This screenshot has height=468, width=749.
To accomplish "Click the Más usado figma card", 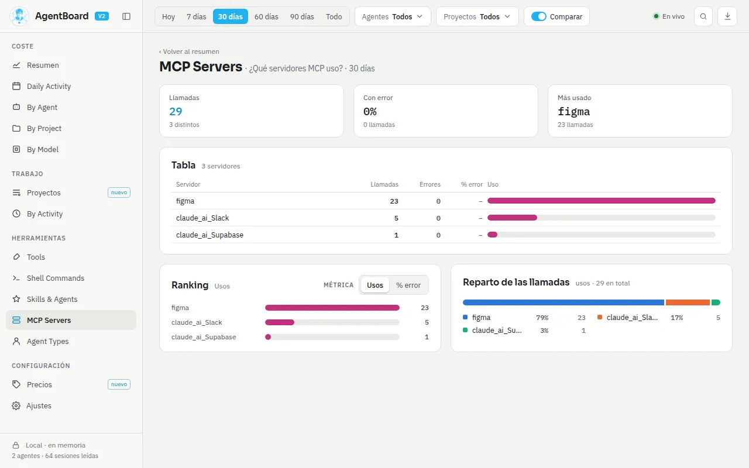I will [640, 111].
